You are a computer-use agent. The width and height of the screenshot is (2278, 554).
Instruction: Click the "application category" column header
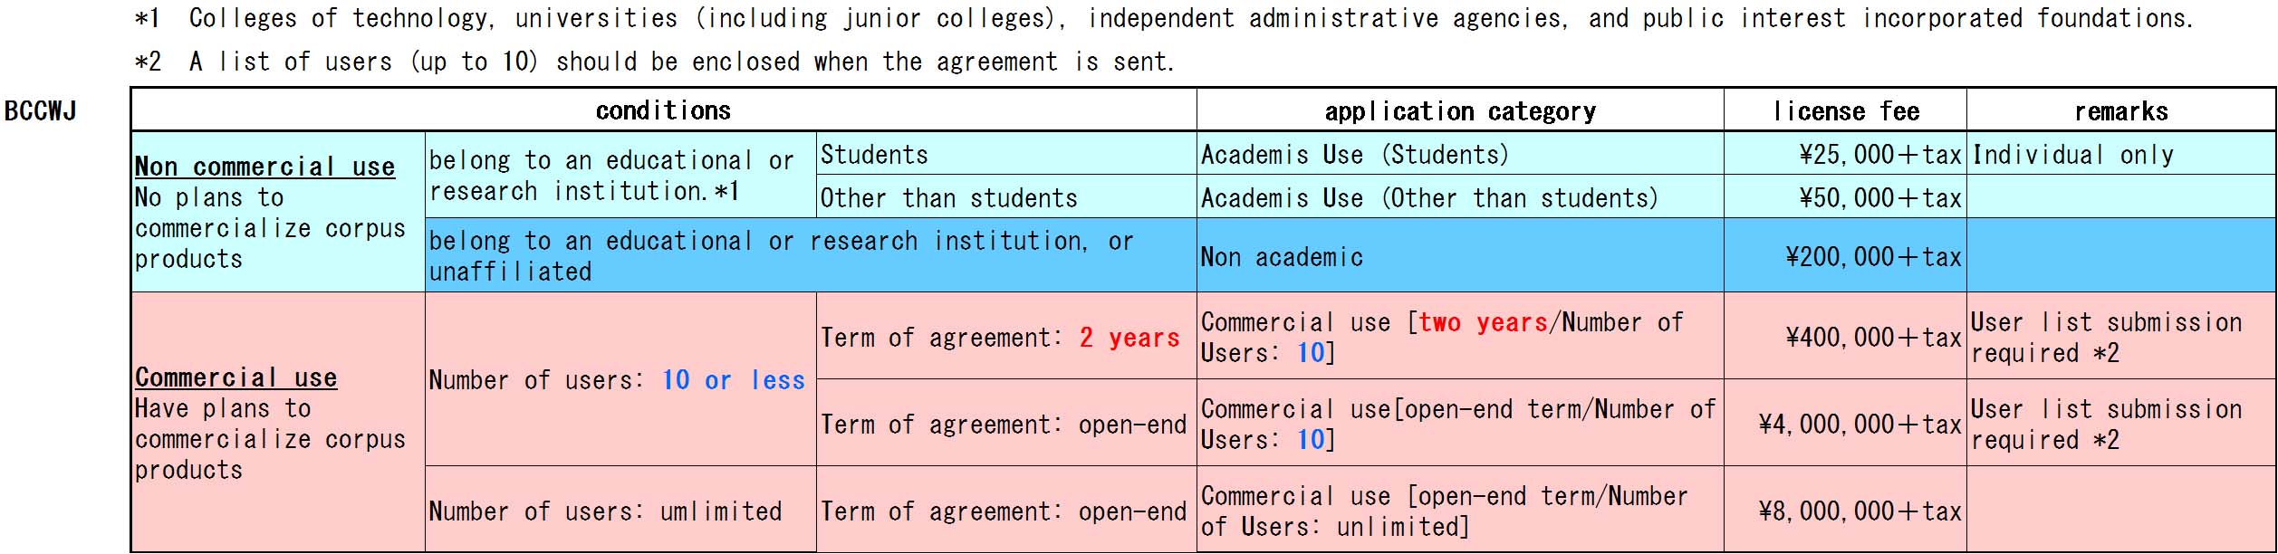[x=1459, y=111]
